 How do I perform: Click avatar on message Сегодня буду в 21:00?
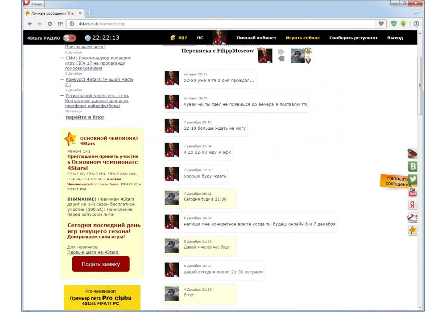coord(172,198)
